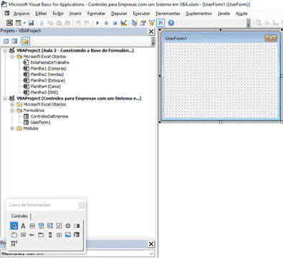
Task: Click the Redo arrow icon
Action: [87, 23]
